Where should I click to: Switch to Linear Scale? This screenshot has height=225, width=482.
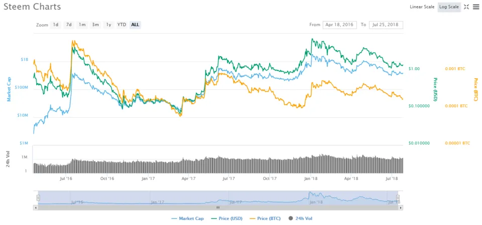click(422, 7)
